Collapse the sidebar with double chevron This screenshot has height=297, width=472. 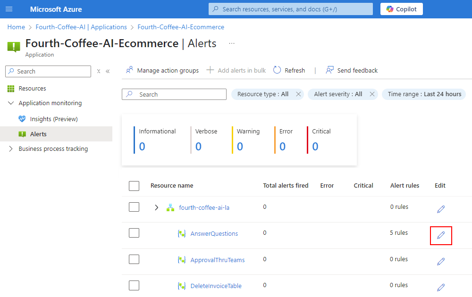click(108, 71)
